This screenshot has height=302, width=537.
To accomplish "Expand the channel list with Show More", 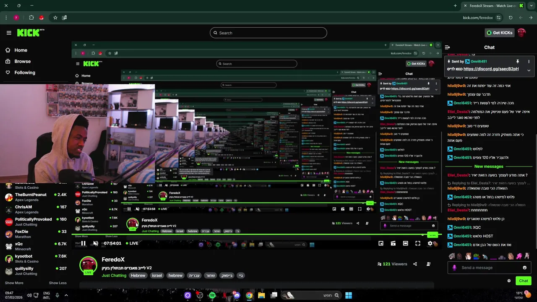I will tap(14, 283).
